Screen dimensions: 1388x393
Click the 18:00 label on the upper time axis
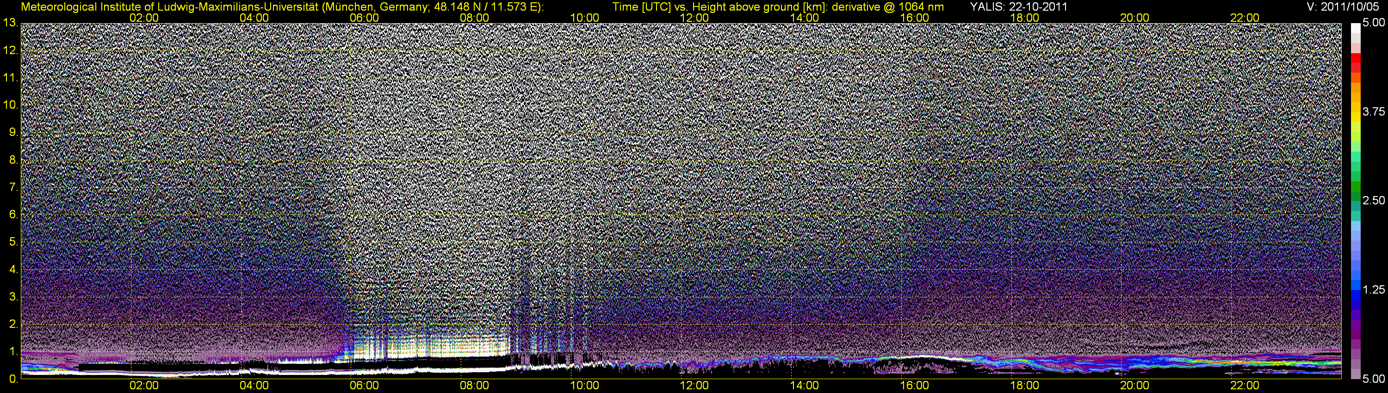tap(1025, 18)
